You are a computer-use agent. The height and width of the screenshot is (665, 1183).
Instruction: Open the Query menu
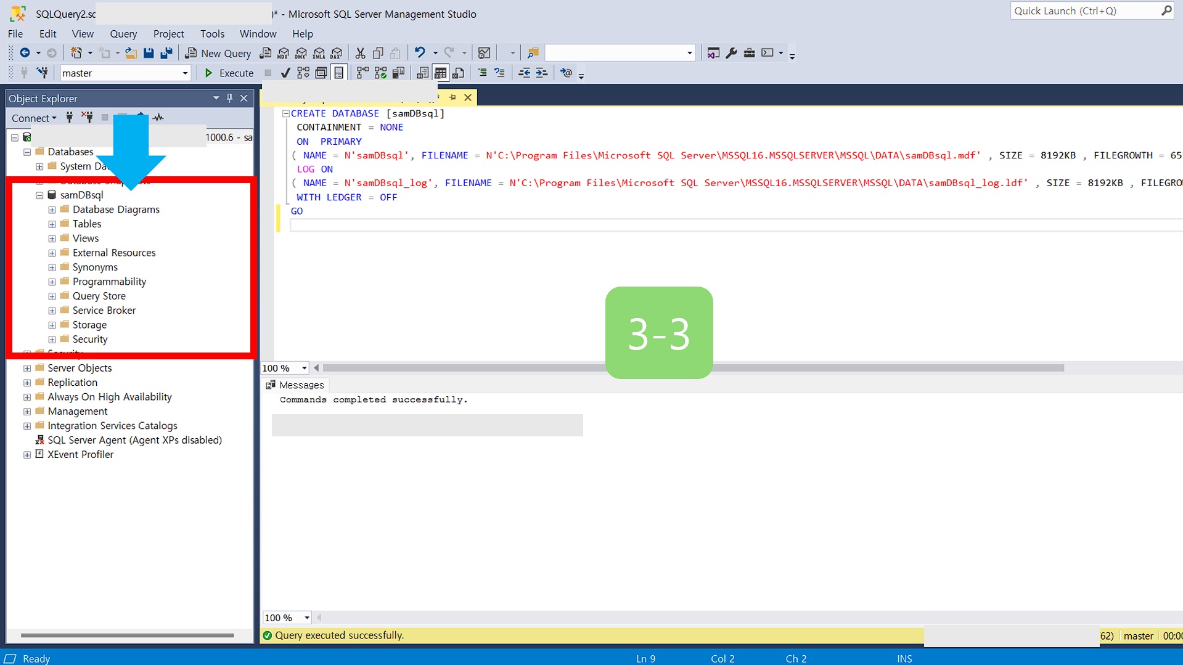[123, 34]
